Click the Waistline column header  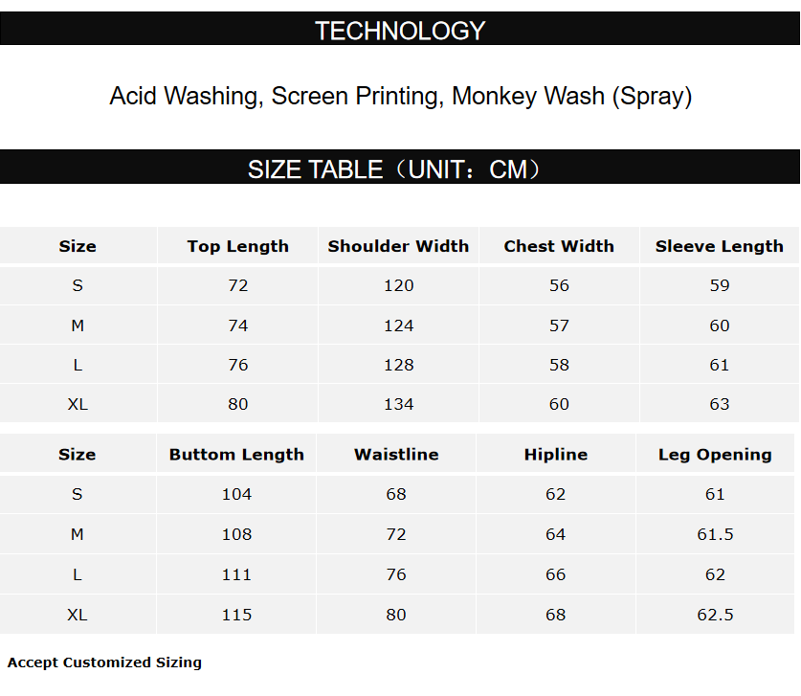[x=396, y=455]
